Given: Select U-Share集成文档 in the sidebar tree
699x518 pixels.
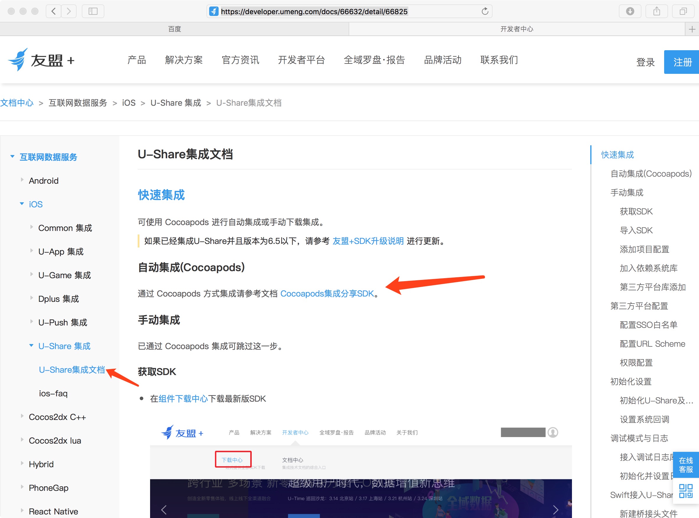Looking at the screenshot, I should (x=72, y=370).
